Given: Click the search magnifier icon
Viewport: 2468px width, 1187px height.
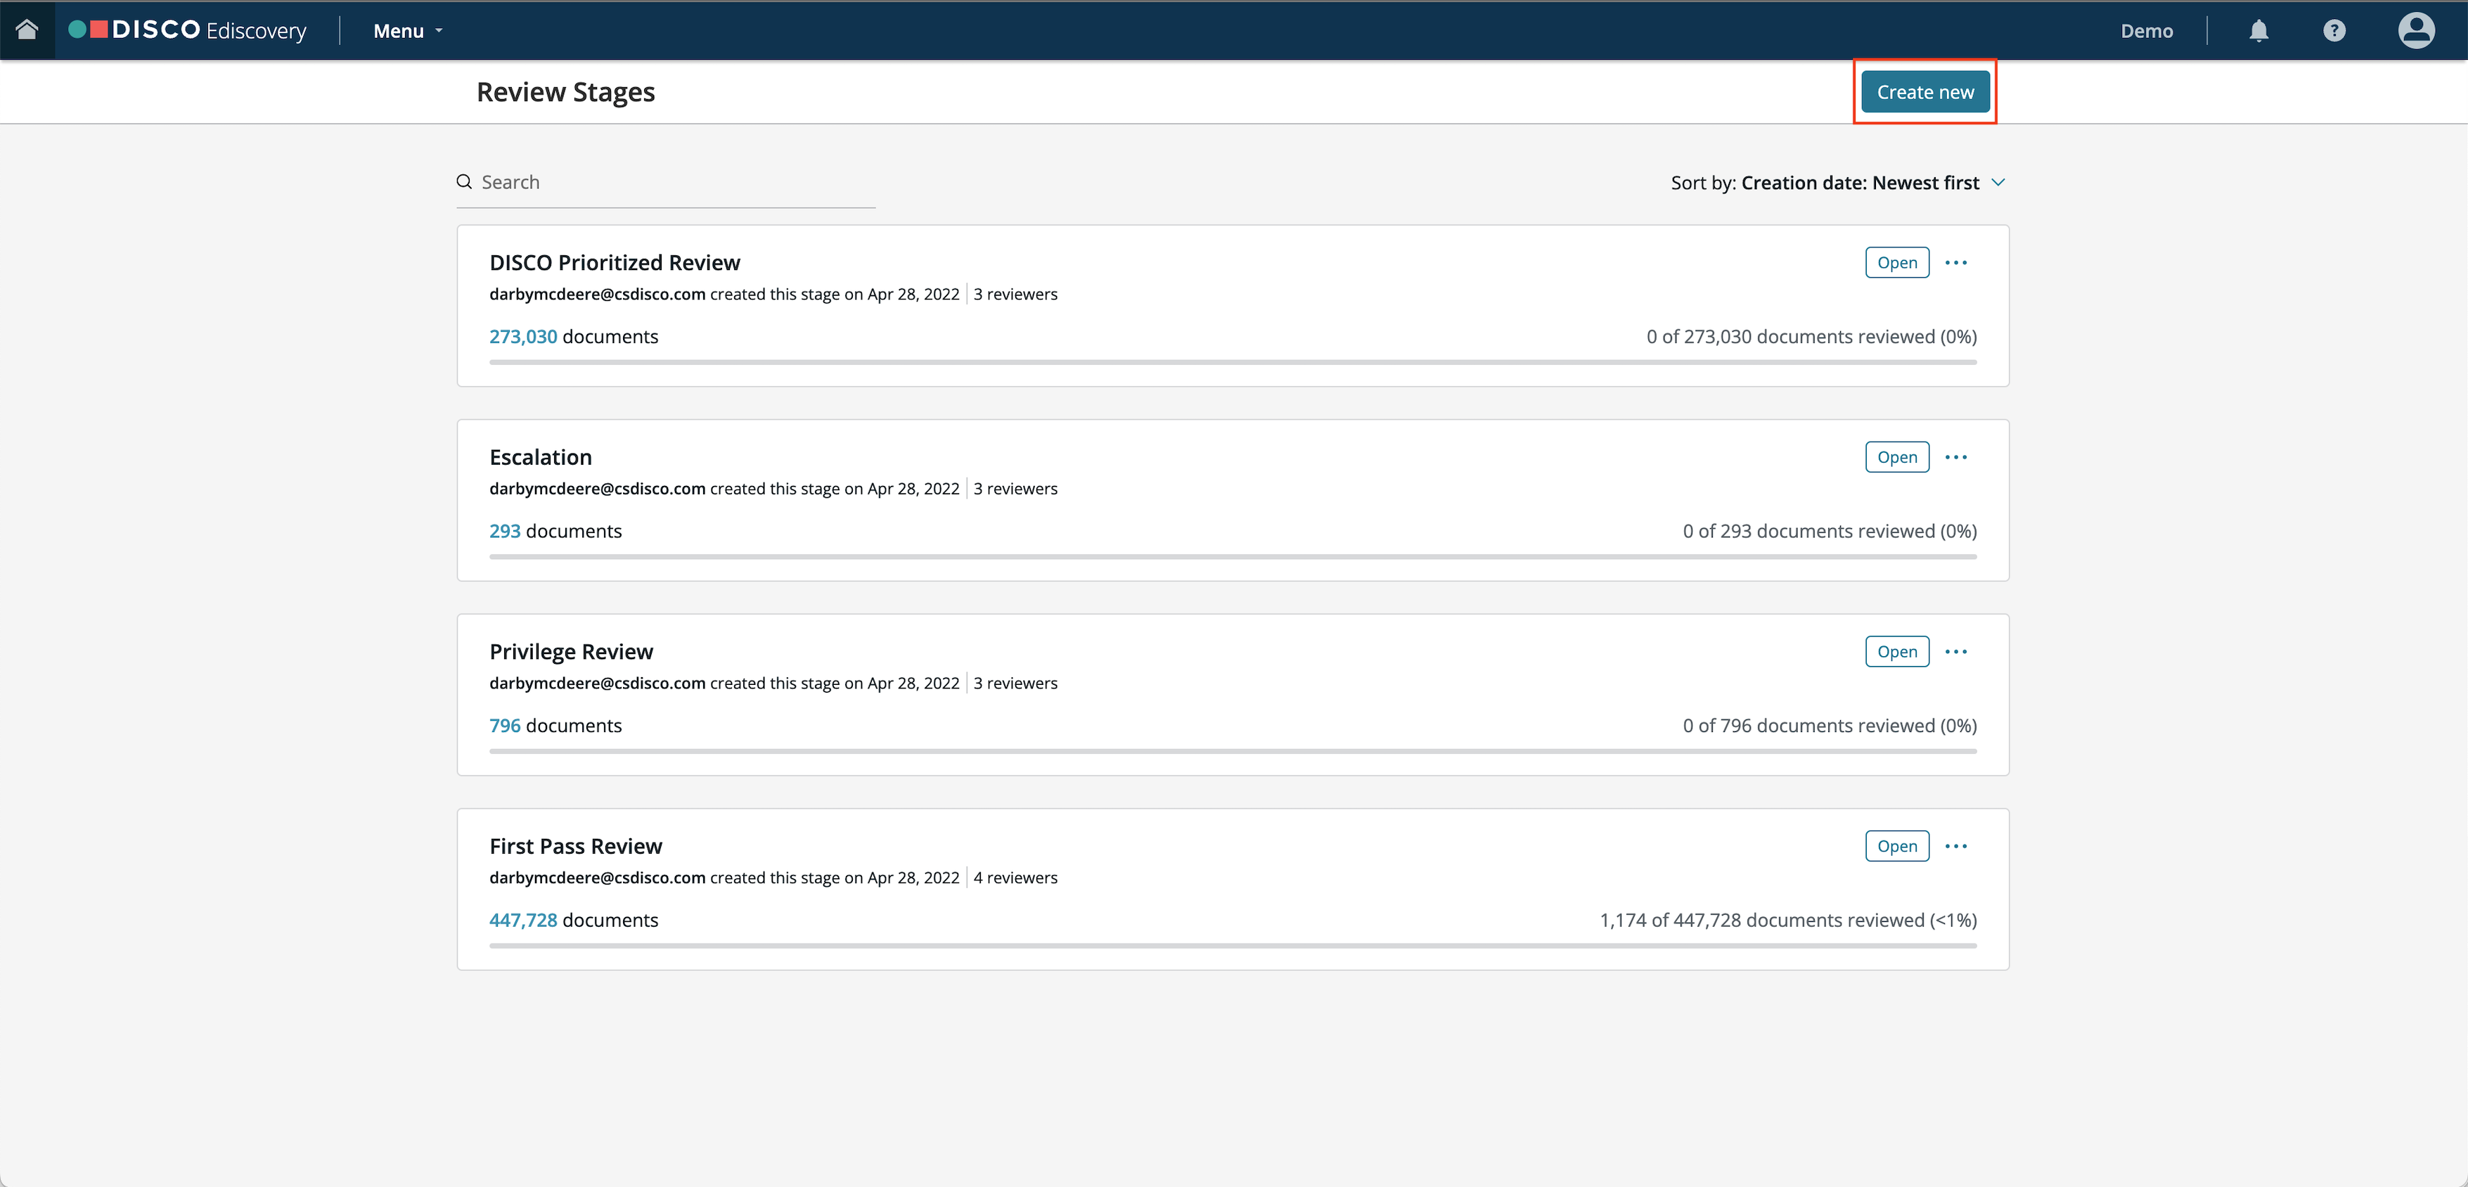Looking at the screenshot, I should [x=463, y=182].
